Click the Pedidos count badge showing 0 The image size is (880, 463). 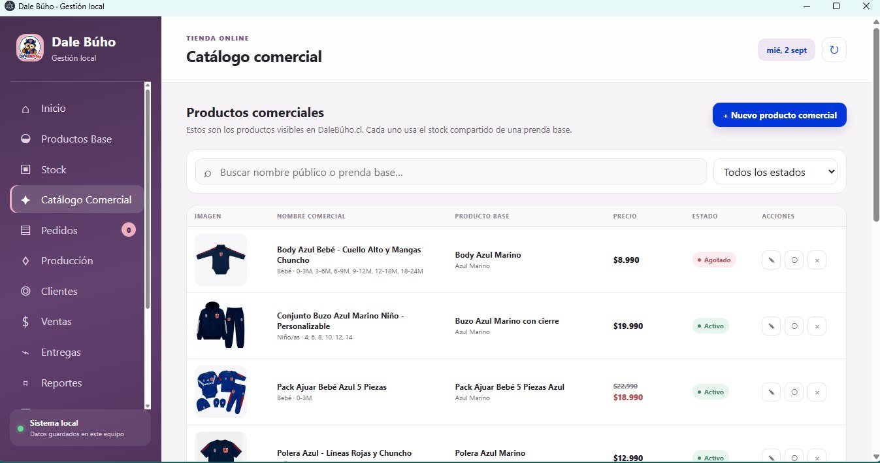(x=129, y=230)
